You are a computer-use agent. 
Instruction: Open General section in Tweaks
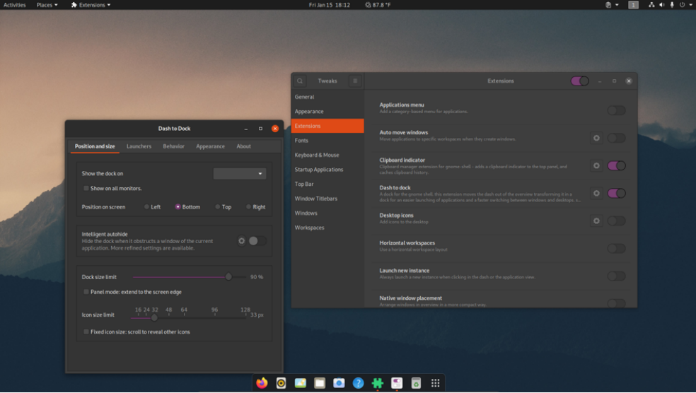pos(327,97)
